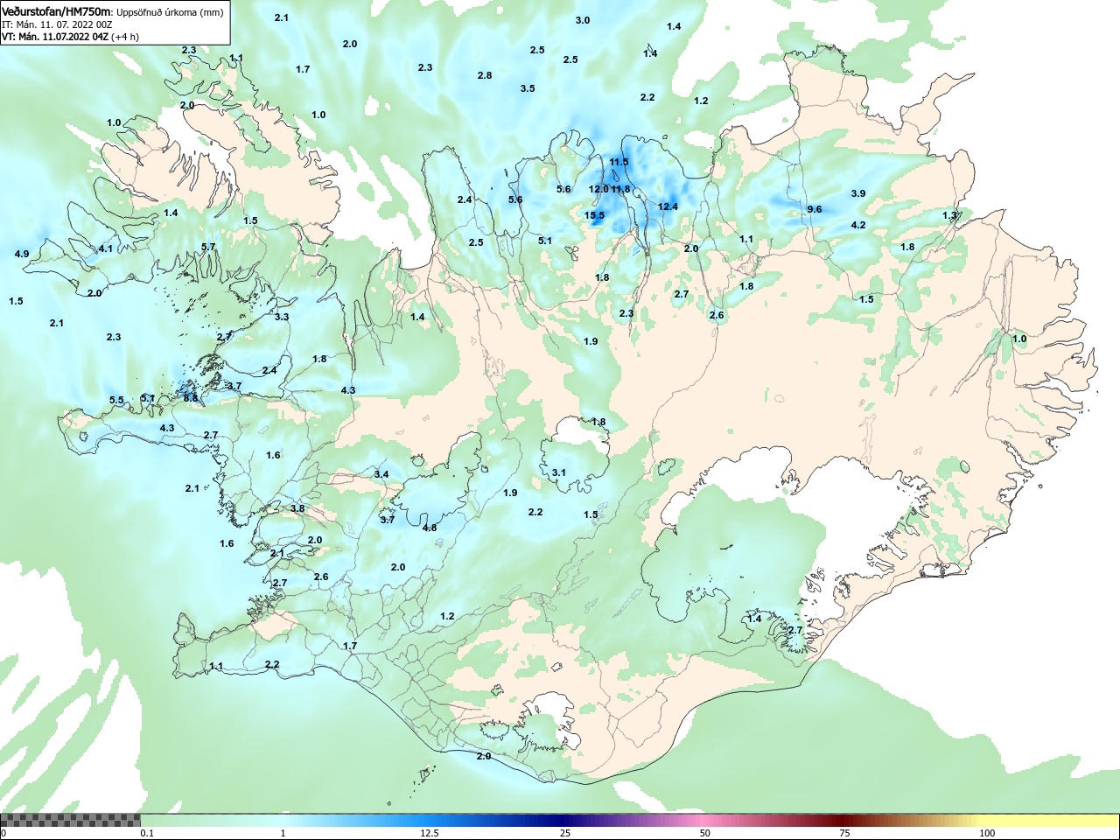Click the 8.8 value near Breiðafjörður islands
The image size is (1120, 840).
pyautogui.click(x=191, y=398)
